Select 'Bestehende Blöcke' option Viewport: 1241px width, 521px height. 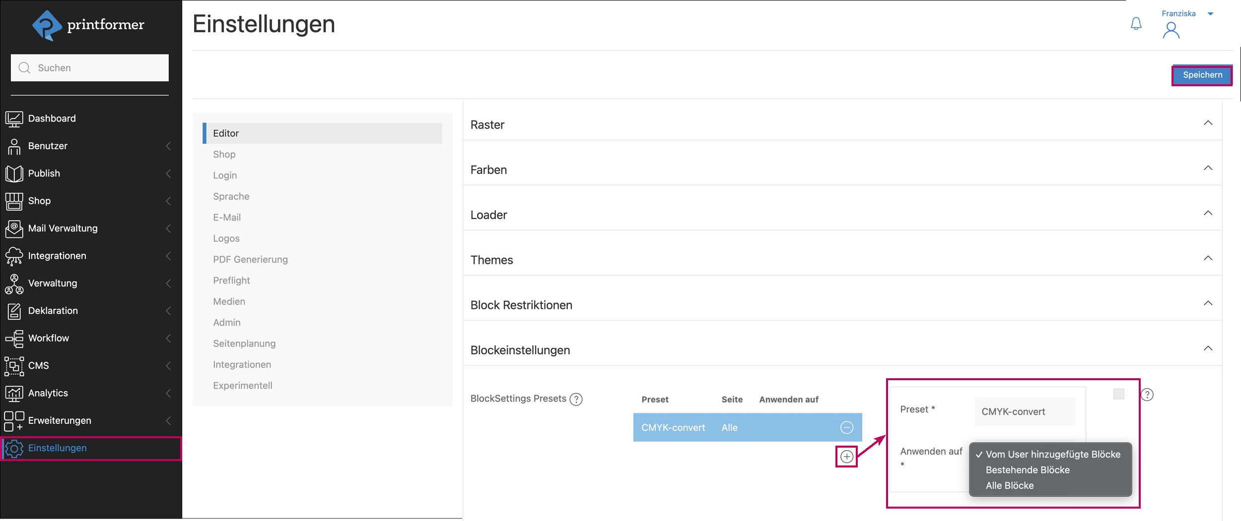click(x=1027, y=470)
